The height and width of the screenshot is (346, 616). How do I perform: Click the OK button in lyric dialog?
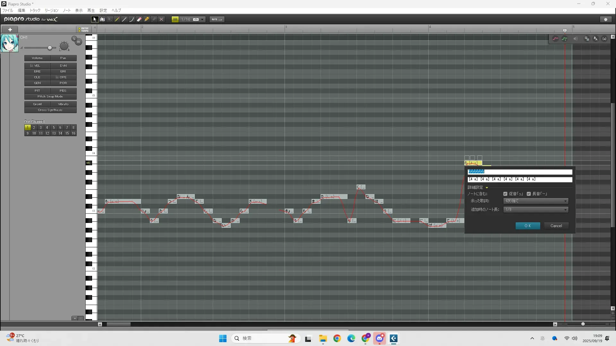click(528, 226)
